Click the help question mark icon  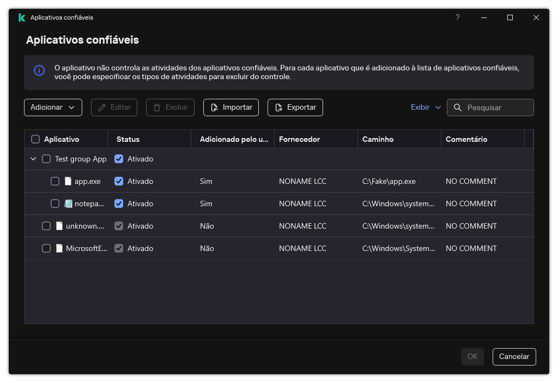[x=457, y=17]
